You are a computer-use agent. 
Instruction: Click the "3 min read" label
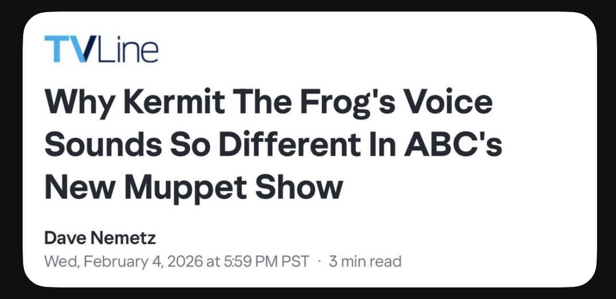click(x=365, y=261)
